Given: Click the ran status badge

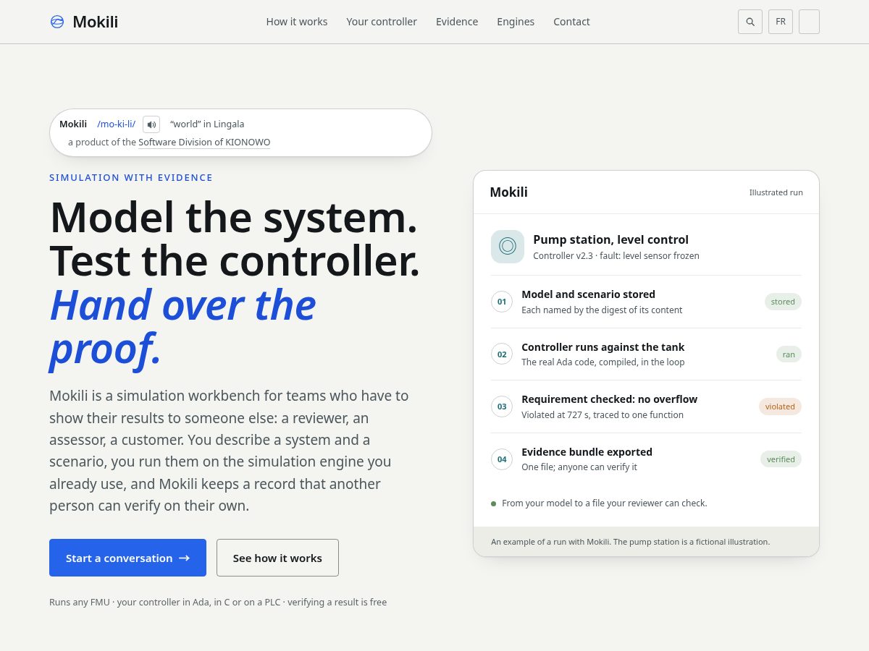Looking at the screenshot, I should [789, 354].
